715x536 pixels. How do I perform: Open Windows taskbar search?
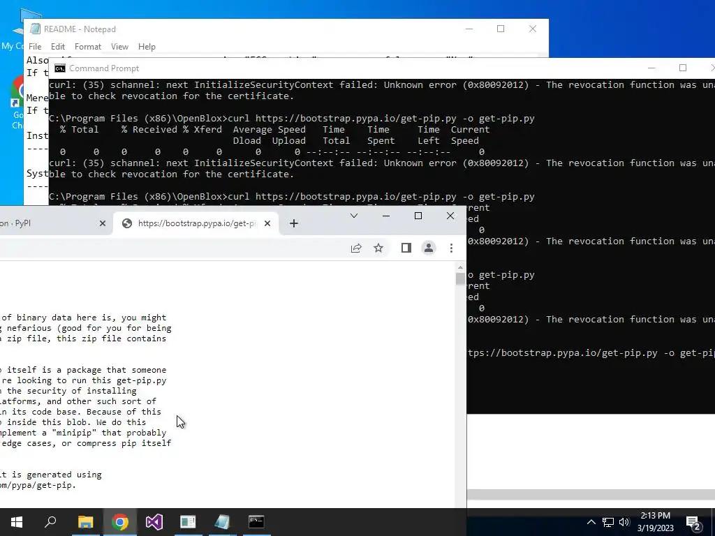tap(50, 522)
